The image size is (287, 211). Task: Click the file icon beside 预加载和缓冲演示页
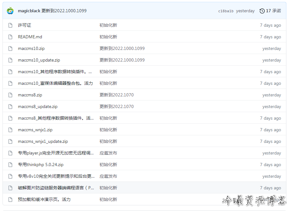10,199
